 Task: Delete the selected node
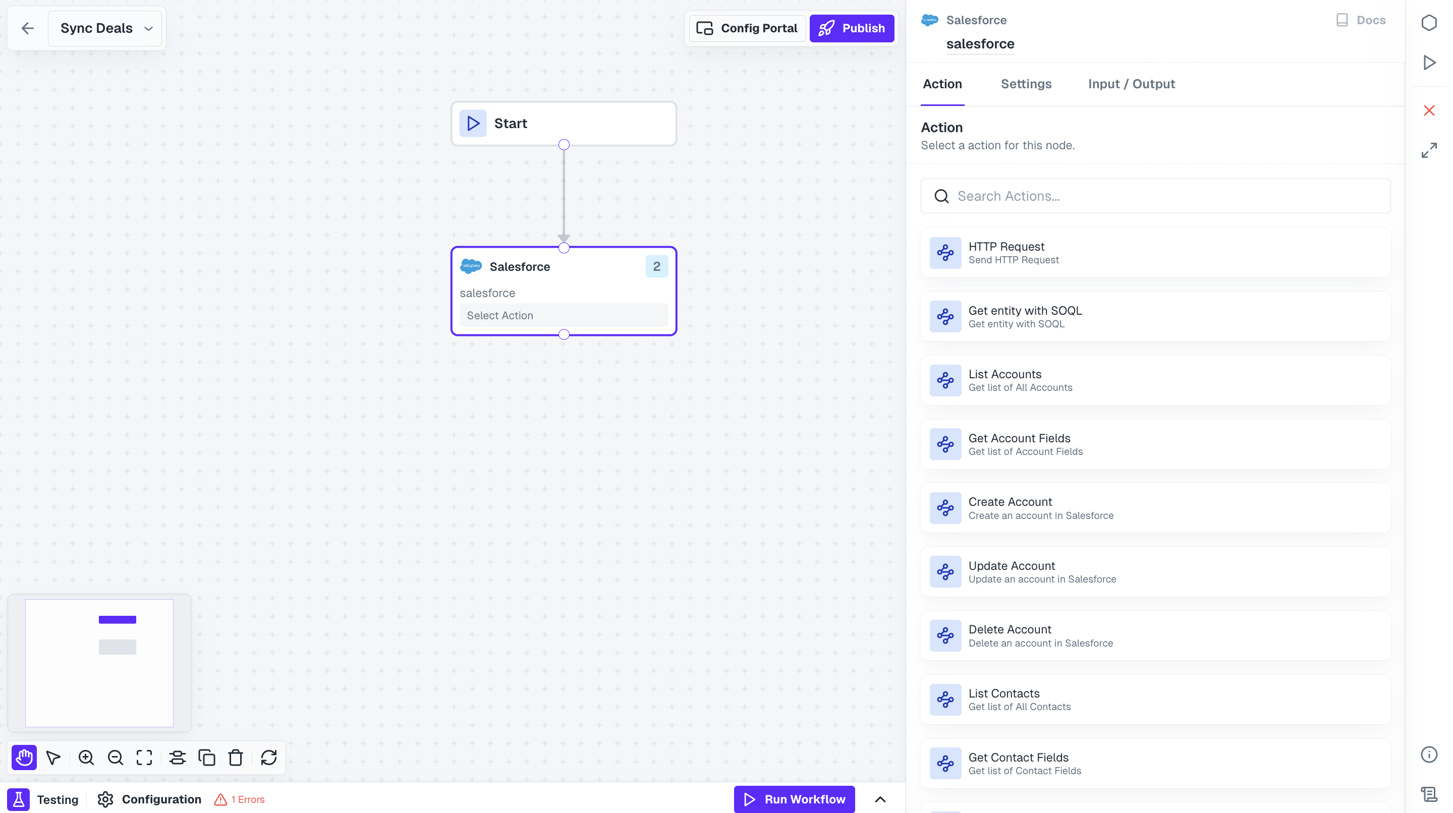click(x=236, y=758)
